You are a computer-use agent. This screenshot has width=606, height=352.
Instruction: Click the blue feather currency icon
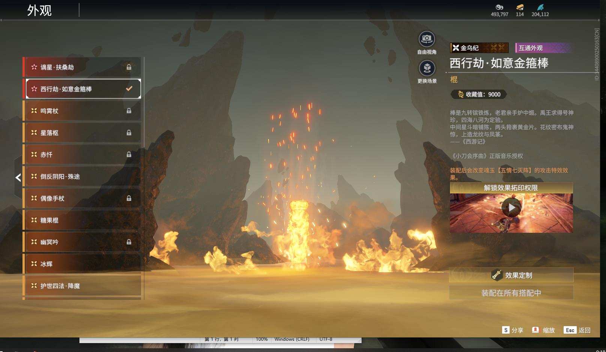(x=540, y=7)
